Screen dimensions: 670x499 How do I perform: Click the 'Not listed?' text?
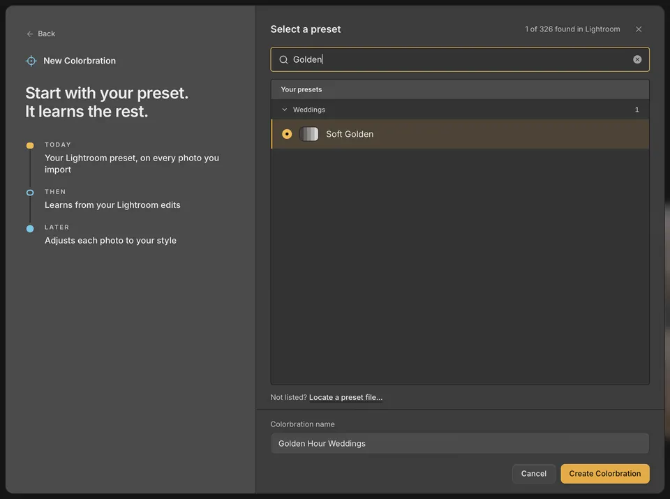[288, 397]
